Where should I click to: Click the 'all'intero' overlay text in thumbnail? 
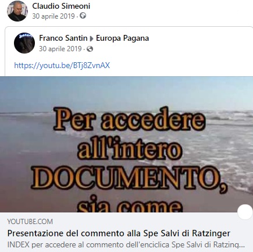(x=130, y=149)
